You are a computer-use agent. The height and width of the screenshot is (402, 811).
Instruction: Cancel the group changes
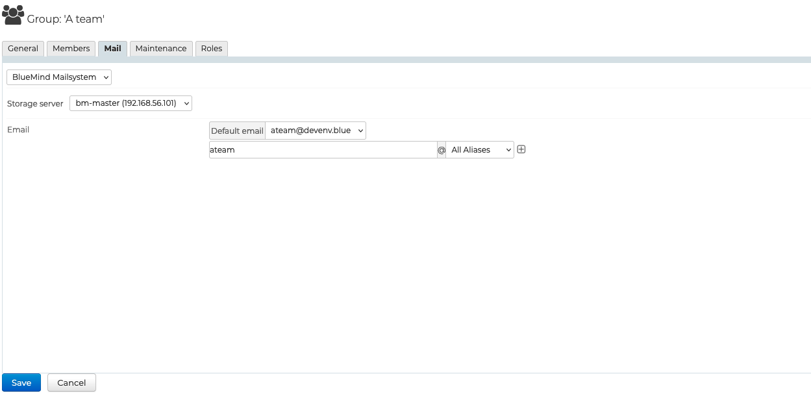pyautogui.click(x=71, y=383)
